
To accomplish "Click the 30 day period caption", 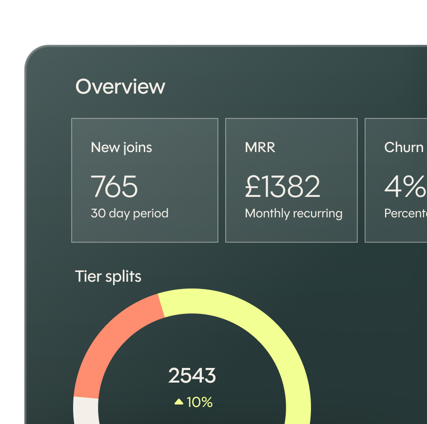I will 130,213.
